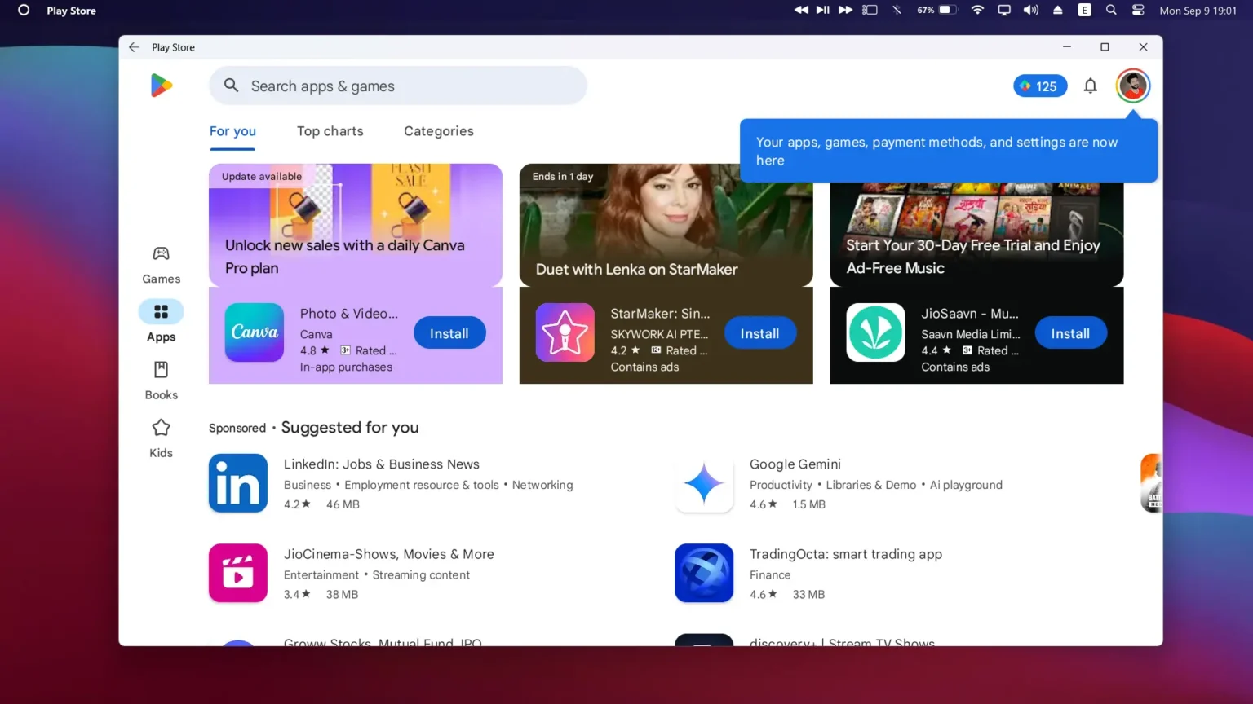Image resolution: width=1253 pixels, height=704 pixels.
Task: Click the Suggested for you heading
Action: coord(350,427)
